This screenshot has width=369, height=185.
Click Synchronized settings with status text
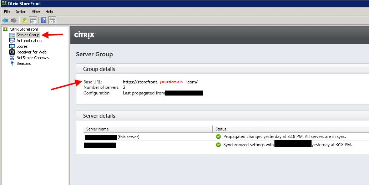point(248,145)
